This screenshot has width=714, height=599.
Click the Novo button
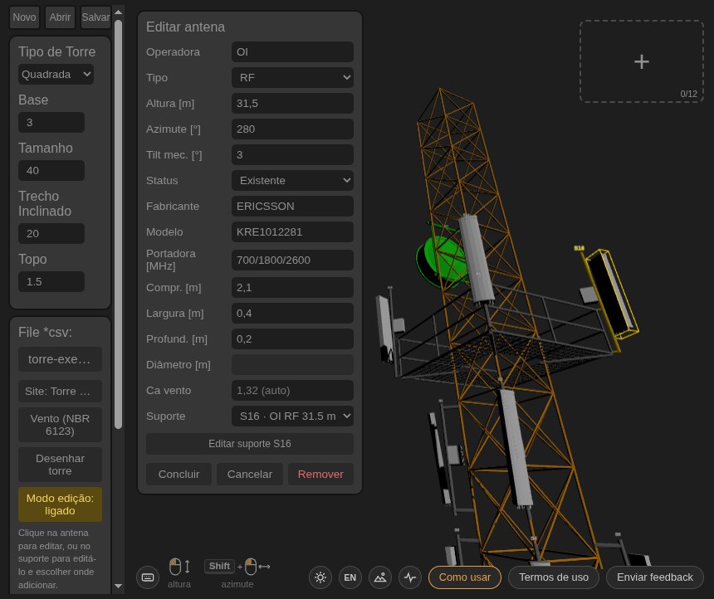(24, 17)
